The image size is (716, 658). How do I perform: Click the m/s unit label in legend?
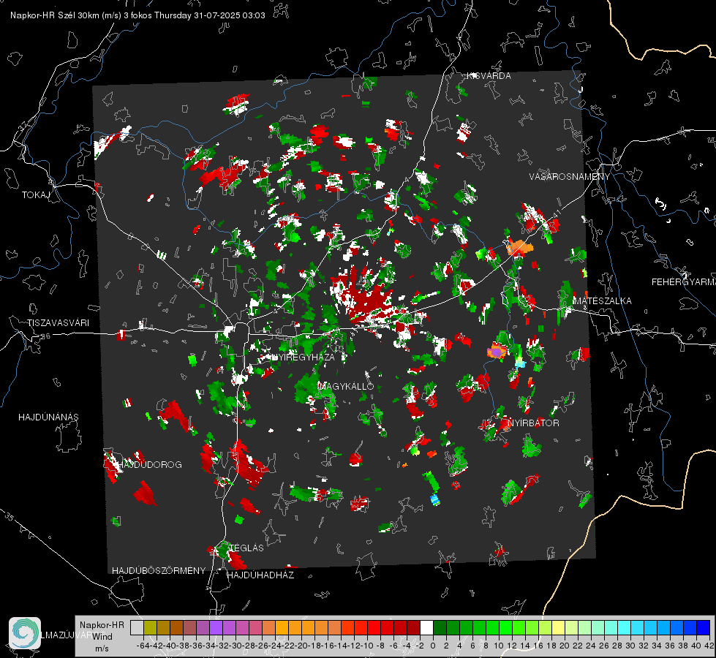[102, 648]
